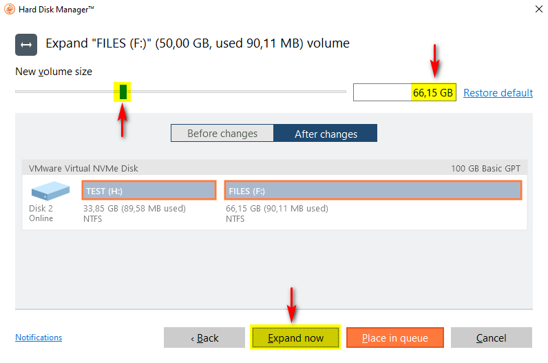Select the FILES (F:) partition bar
This screenshot has width=548, height=363.
[372, 191]
